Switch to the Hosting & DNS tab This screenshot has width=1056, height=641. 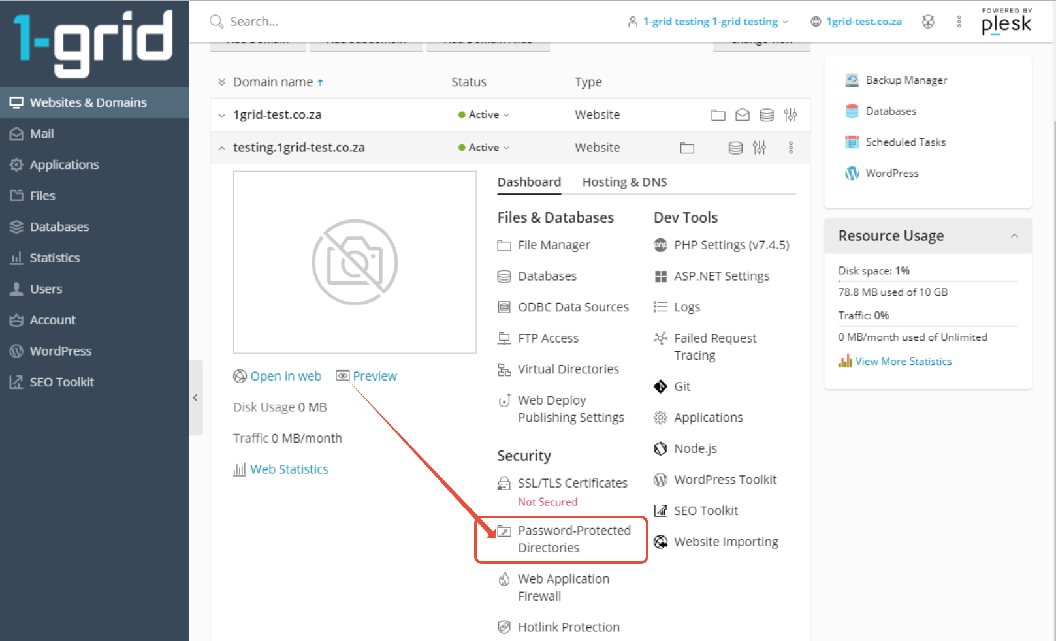coord(624,182)
